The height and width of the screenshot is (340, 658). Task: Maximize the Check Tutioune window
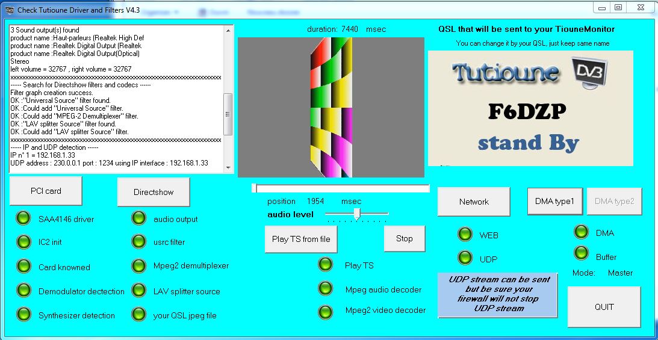pos(618,8)
